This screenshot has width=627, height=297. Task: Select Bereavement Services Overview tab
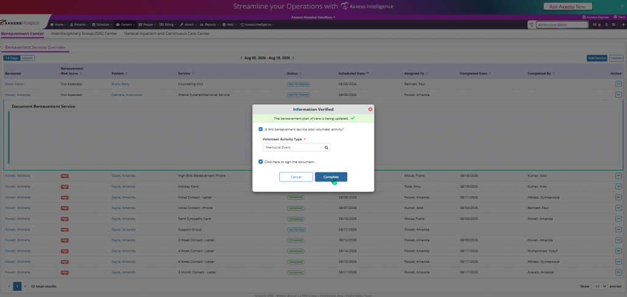point(35,47)
